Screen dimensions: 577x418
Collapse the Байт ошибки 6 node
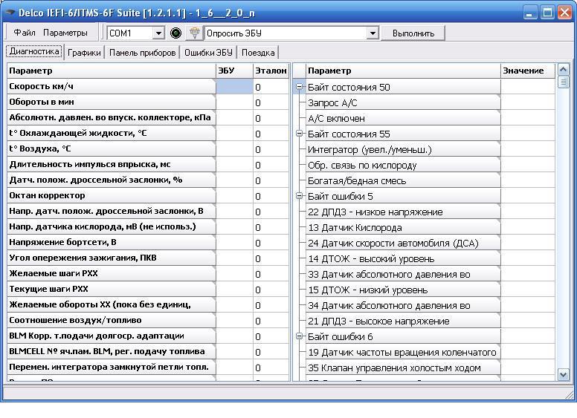click(299, 336)
